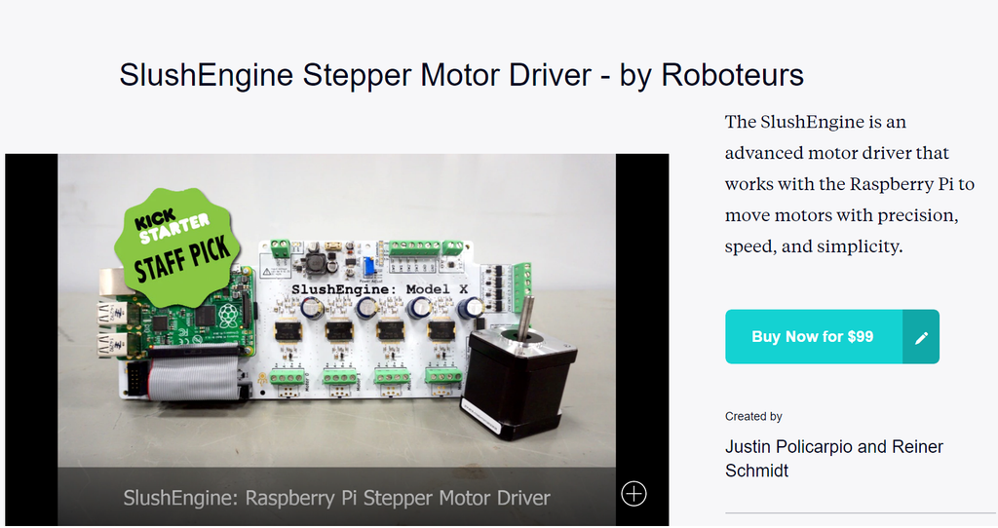Click the black bar left of the photo
The image size is (998, 528).
(31, 340)
